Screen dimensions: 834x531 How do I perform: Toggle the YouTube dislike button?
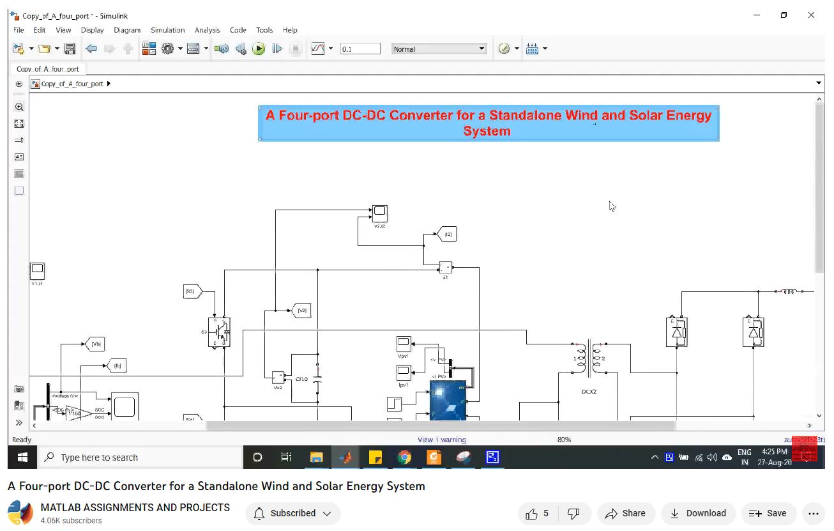point(573,513)
